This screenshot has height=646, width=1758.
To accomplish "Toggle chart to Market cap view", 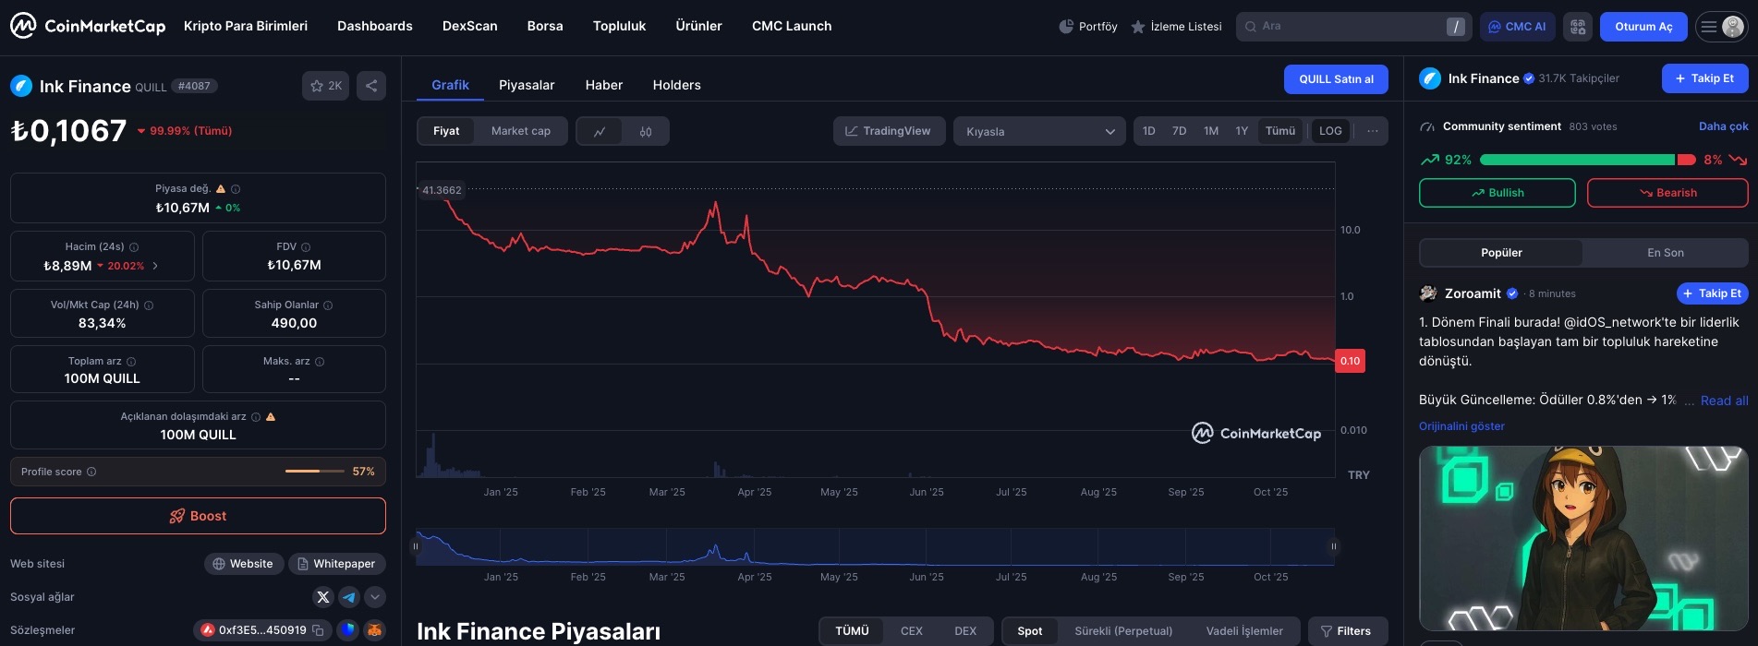I will click(x=521, y=131).
